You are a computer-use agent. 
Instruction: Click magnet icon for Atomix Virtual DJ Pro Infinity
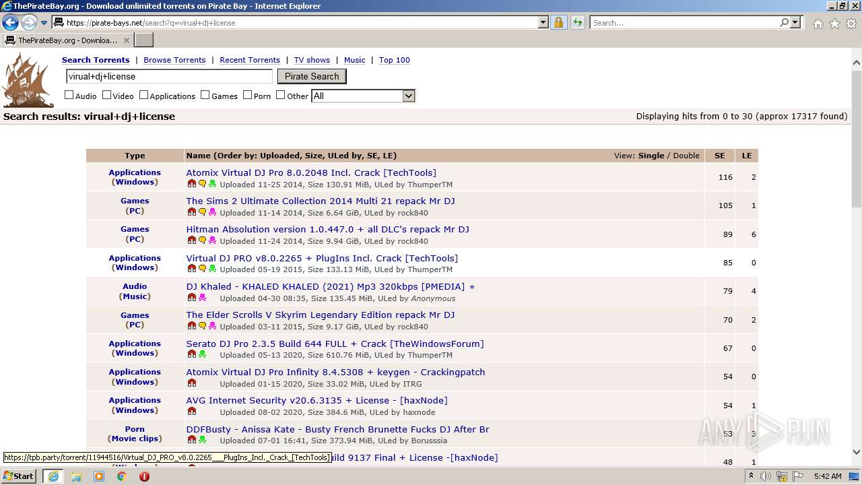click(x=192, y=383)
